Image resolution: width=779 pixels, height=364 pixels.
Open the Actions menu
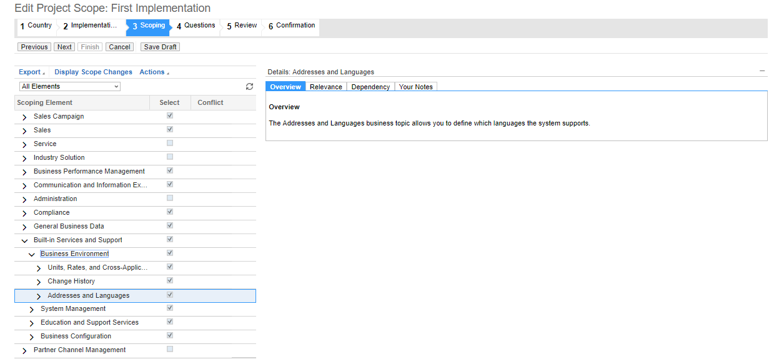154,72
